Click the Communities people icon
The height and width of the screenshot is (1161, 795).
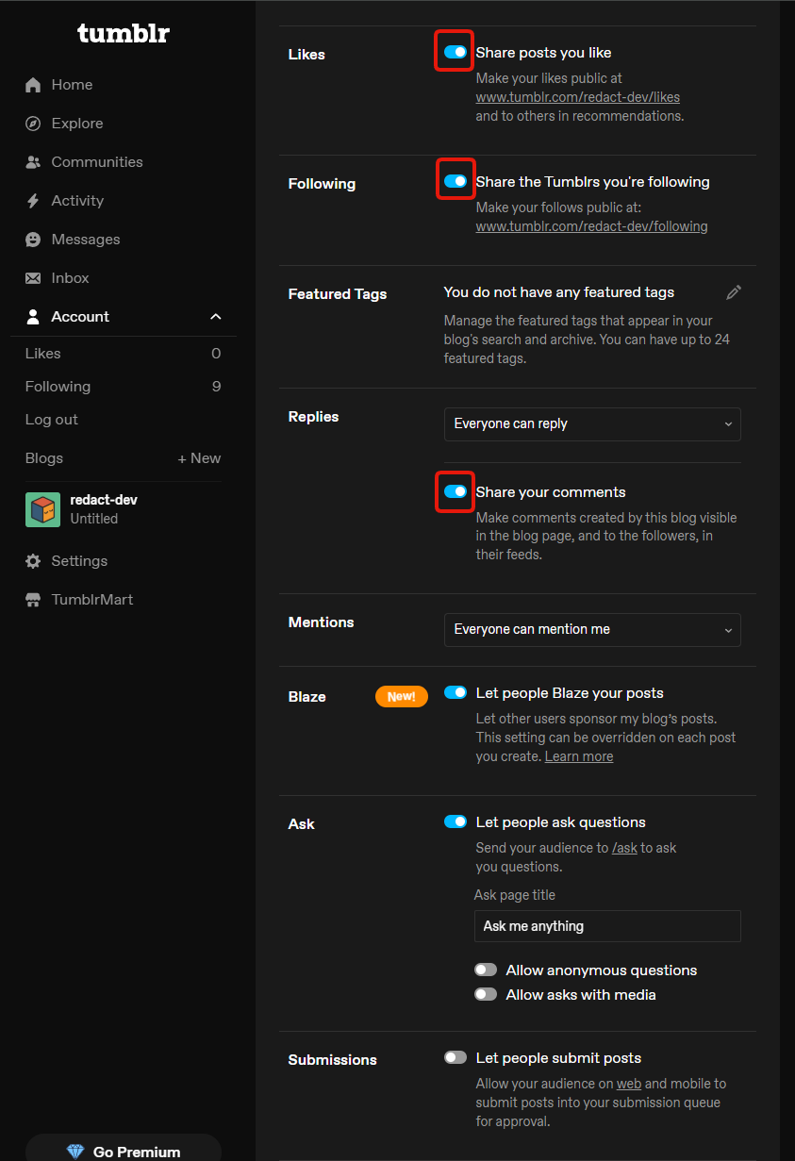[x=33, y=162]
